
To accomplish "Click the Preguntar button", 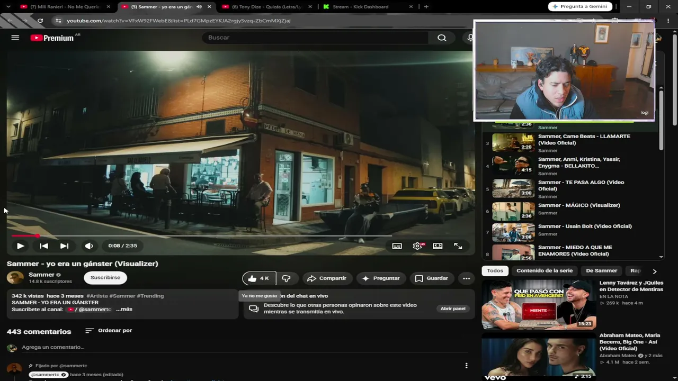I will coord(381,278).
